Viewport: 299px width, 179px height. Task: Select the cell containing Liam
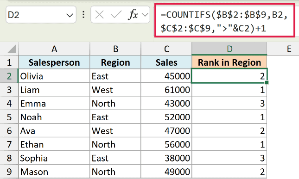54,90
